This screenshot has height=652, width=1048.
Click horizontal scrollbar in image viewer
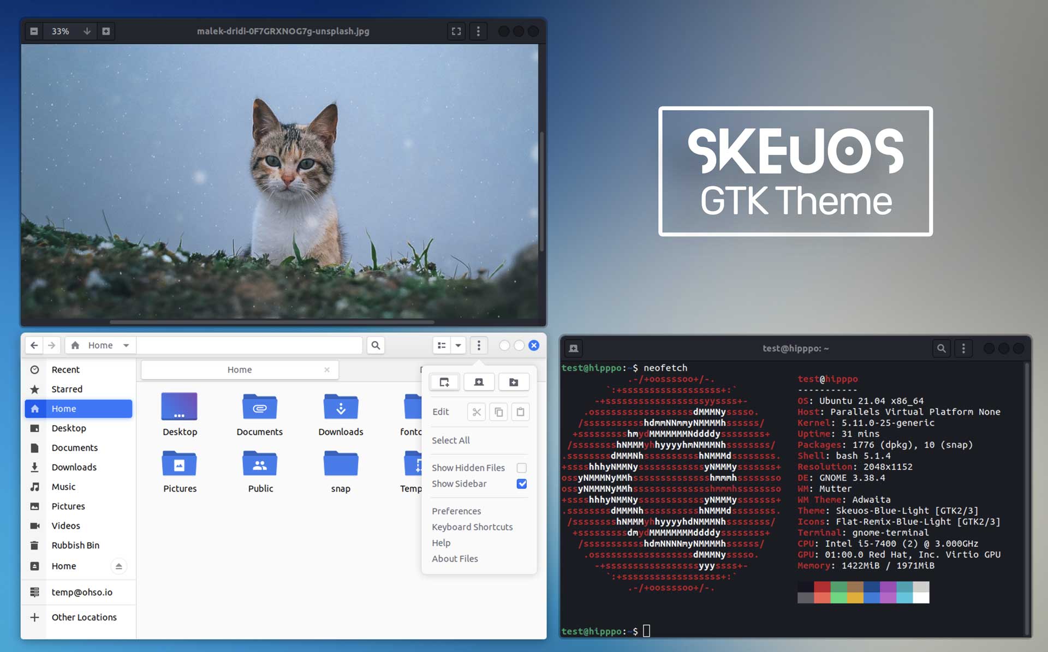[272, 322]
